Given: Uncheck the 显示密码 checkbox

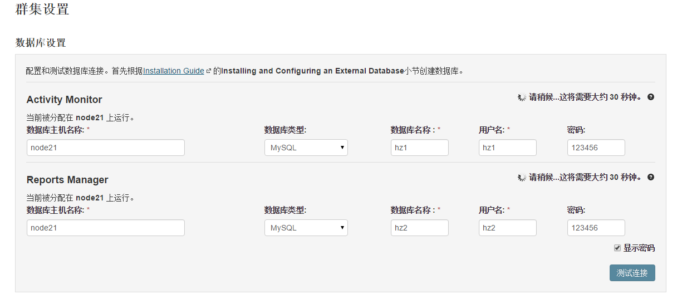Looking at the screenshot, I should pos(617,248).
